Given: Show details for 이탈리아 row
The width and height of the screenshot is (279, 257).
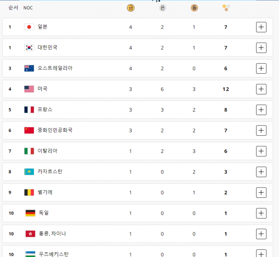Looking at the screenshot, I should [261, 151].
